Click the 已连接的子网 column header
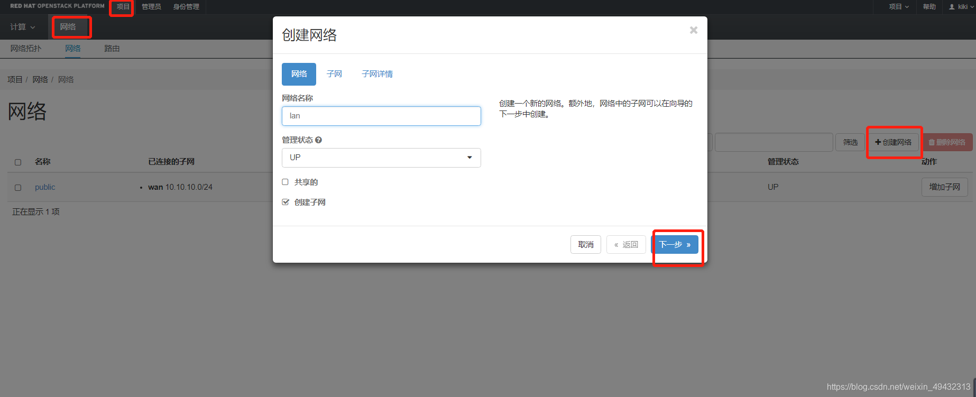Viewport: 976px width, 397px height. pos(171,162)
